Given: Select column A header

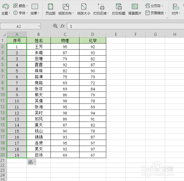Looking at the screenshot, I should (17, 35).
